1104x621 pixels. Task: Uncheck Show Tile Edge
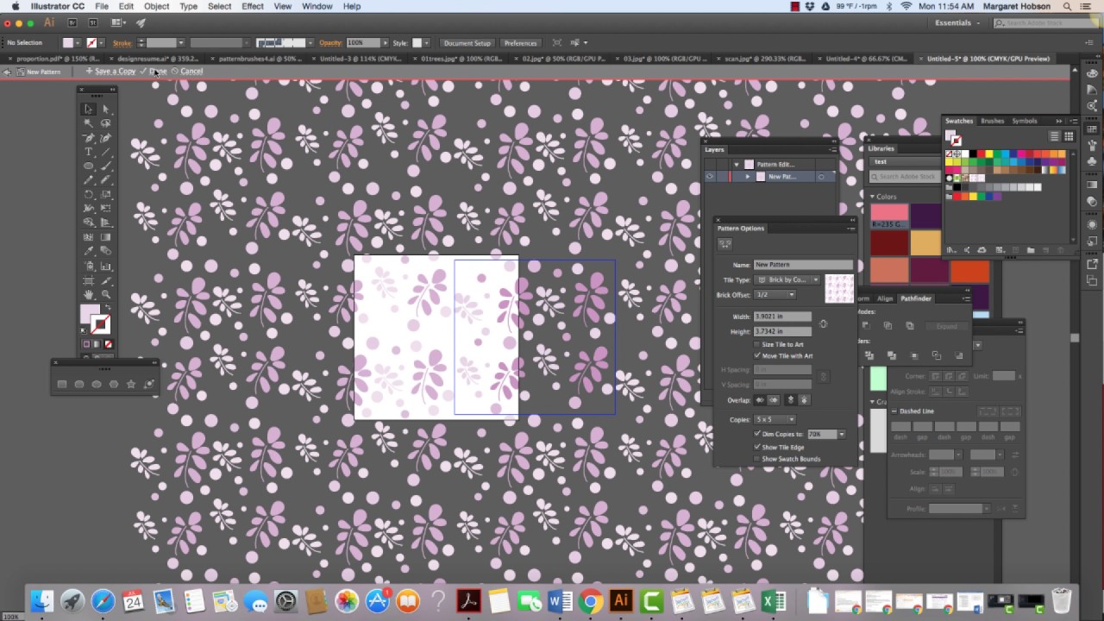pyautogui.click(x=756, y=447)
